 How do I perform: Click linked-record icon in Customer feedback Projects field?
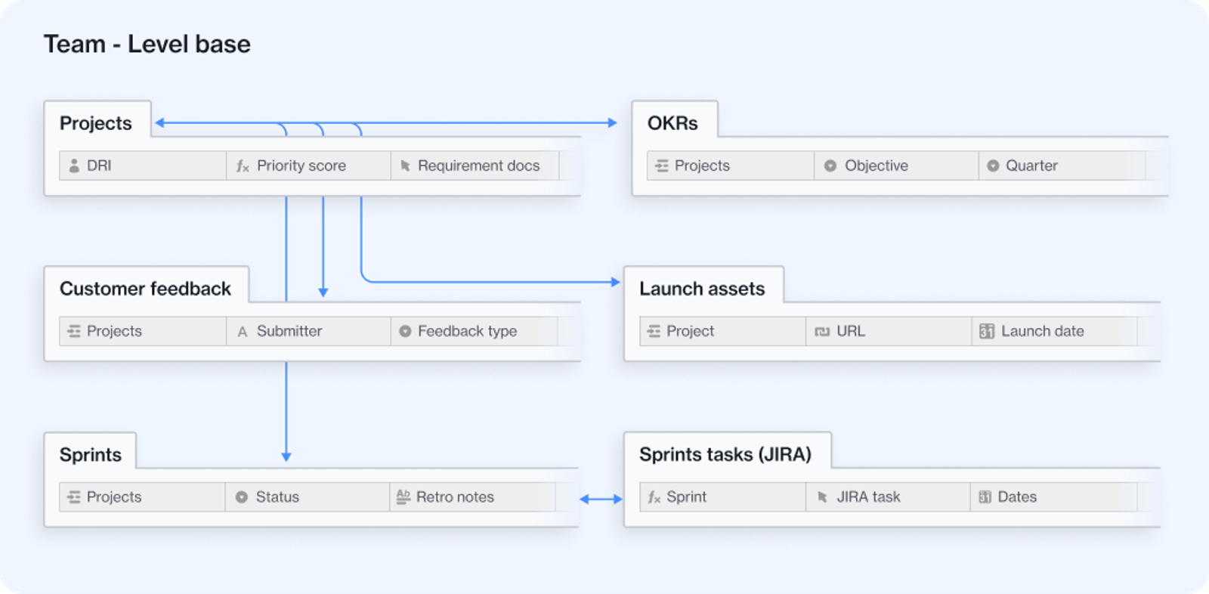(x=74, y=331)
